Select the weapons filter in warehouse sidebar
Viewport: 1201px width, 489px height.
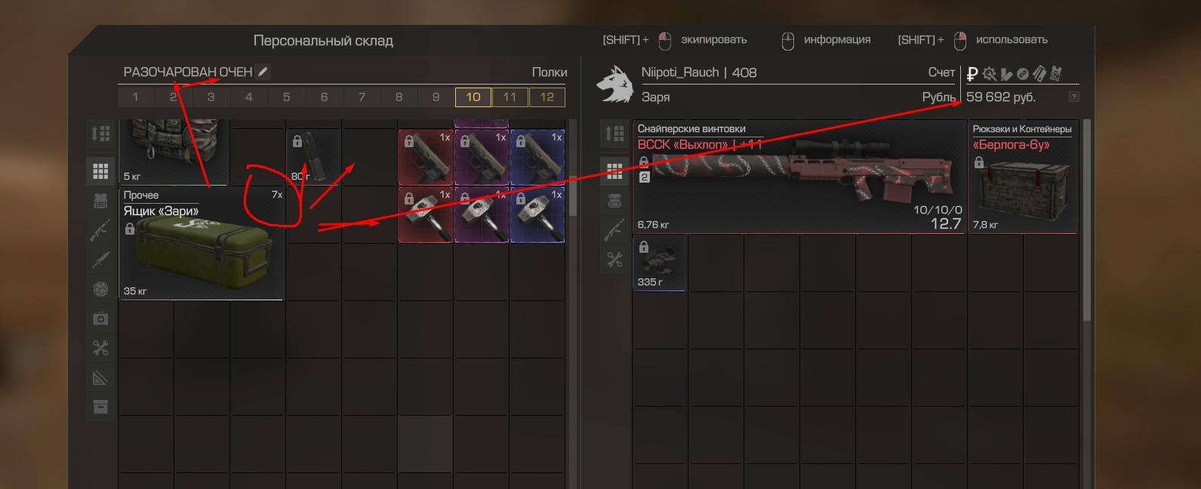(x=100, y=229)
